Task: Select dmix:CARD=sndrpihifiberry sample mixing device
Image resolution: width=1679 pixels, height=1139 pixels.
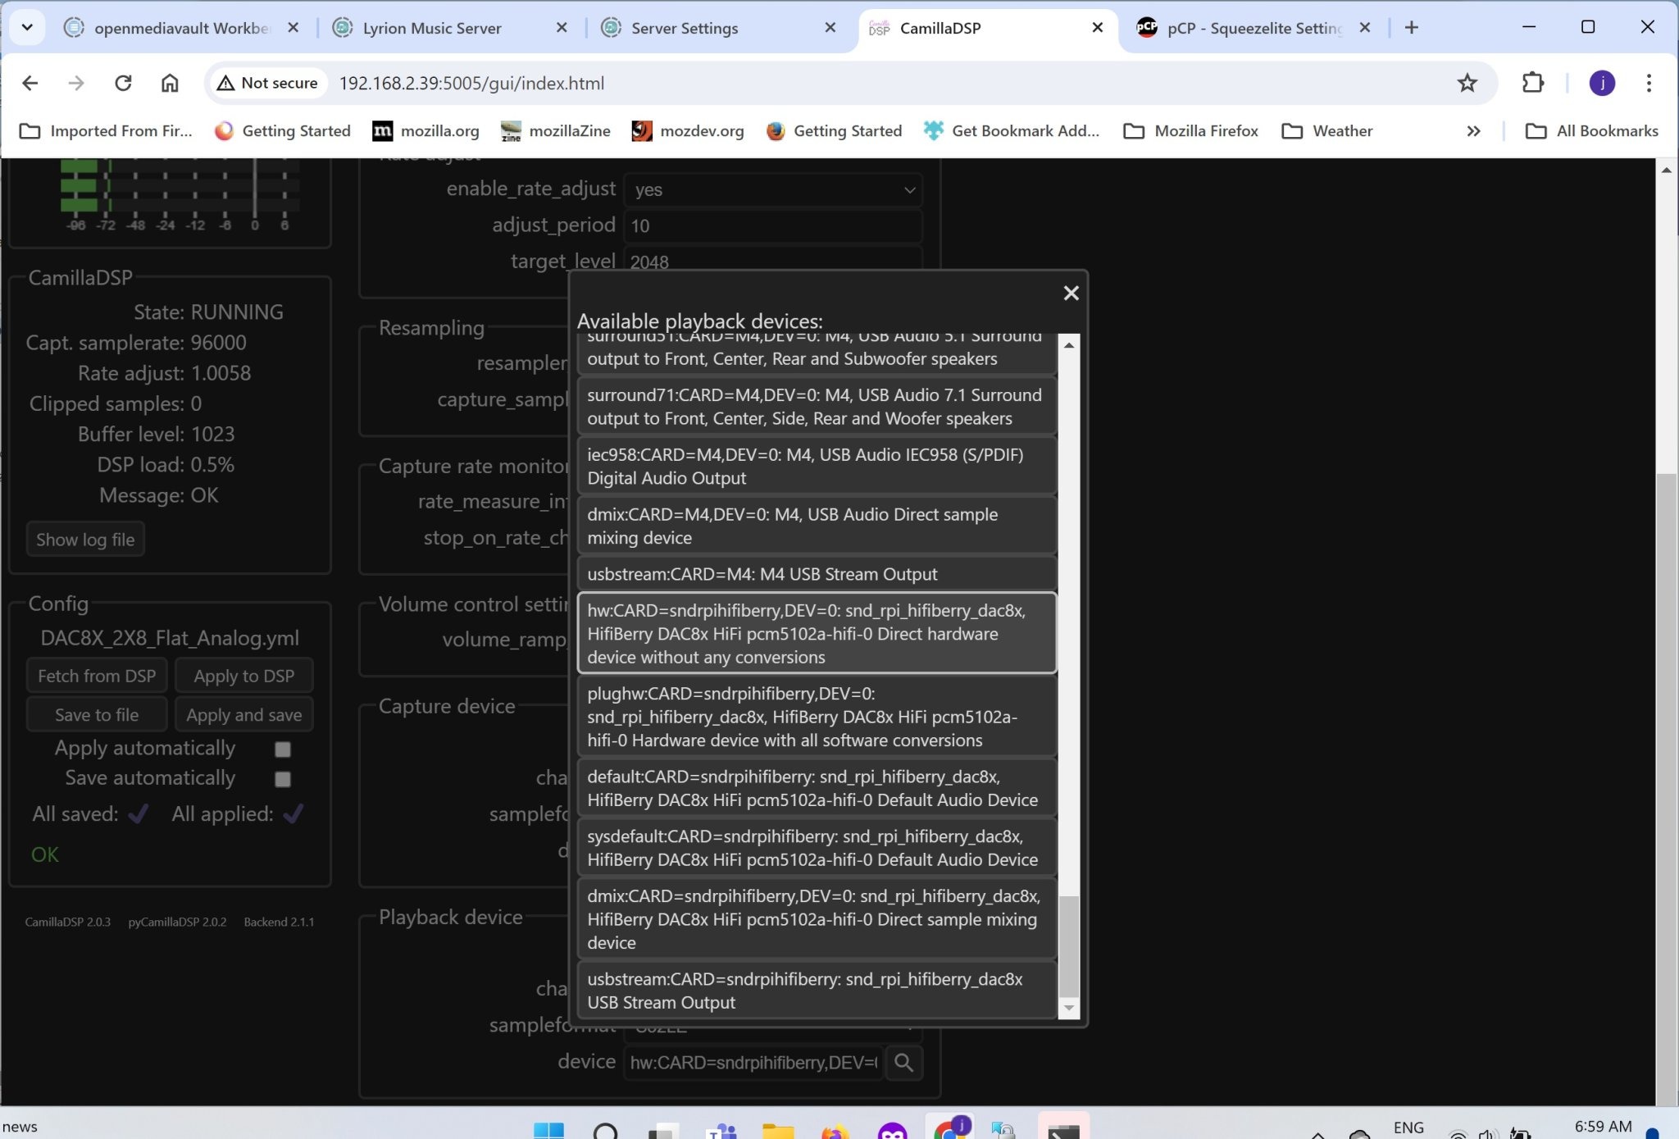Action: pos(817,919)
